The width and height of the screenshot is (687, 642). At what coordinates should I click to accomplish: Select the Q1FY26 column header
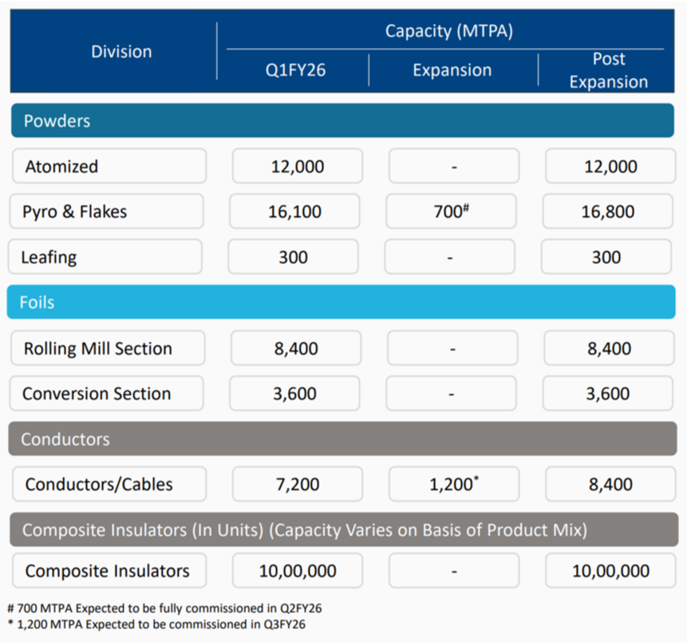click(x=295, y=70)
